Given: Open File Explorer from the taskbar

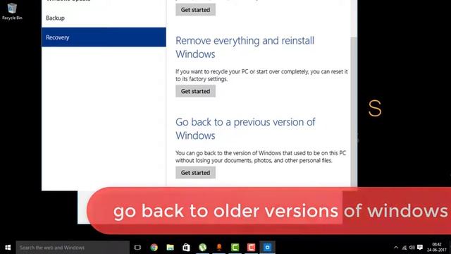Looking at the screenshot, I should tap(170, 248).
